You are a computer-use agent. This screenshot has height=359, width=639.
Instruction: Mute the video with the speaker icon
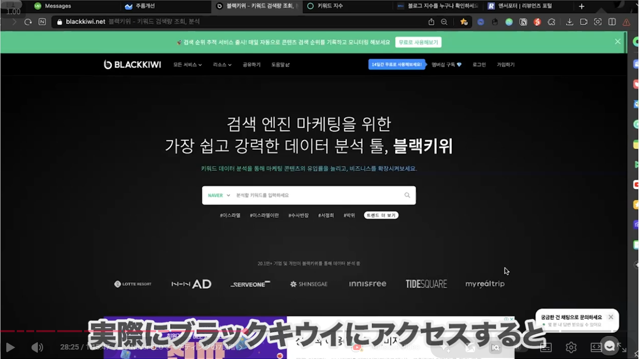pyautogui.click(x=37, y=347)
